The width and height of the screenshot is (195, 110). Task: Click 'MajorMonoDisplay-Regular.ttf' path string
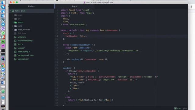(121, 51)
